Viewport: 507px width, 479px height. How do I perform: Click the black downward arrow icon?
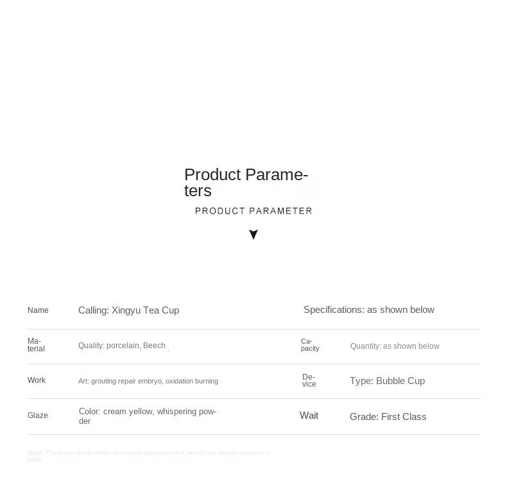[x=253, y=234]
